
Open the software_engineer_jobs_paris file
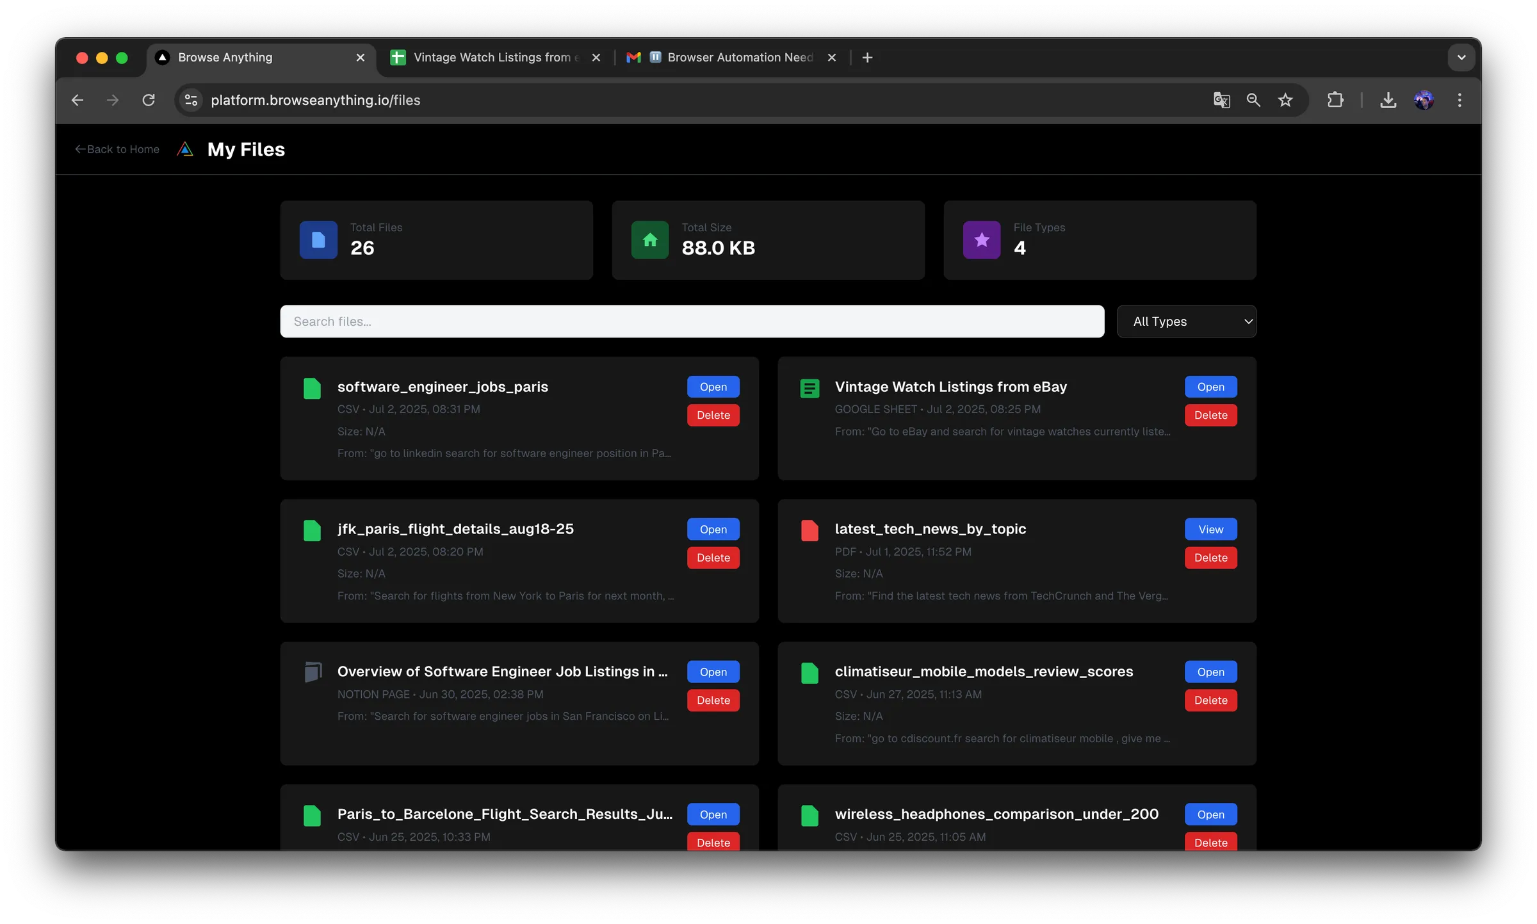(713, 387)
